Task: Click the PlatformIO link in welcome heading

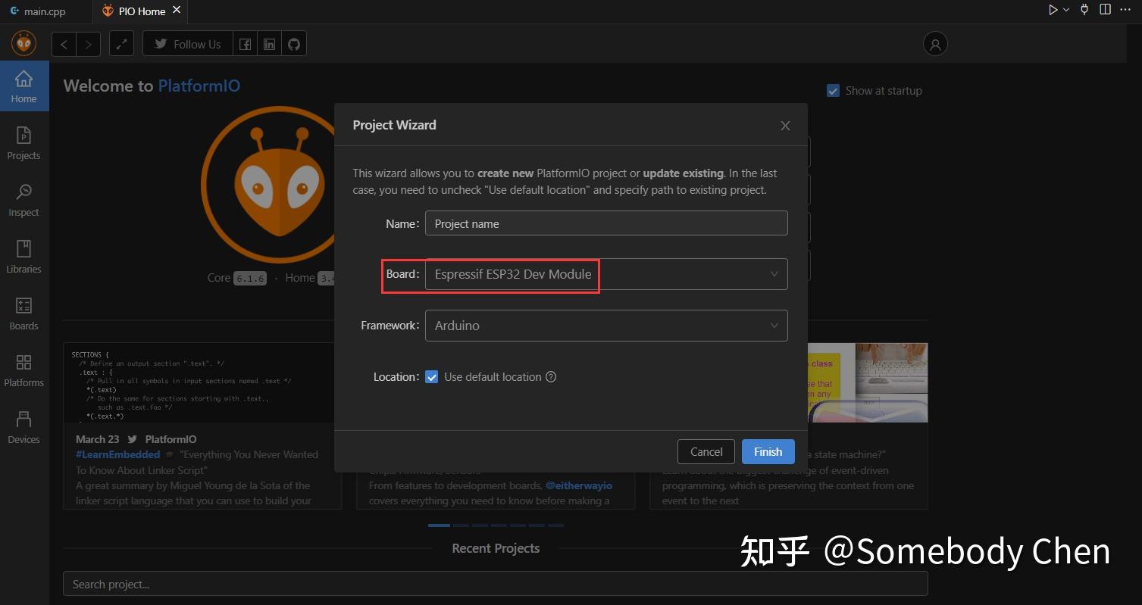Action: pos(199,86)
